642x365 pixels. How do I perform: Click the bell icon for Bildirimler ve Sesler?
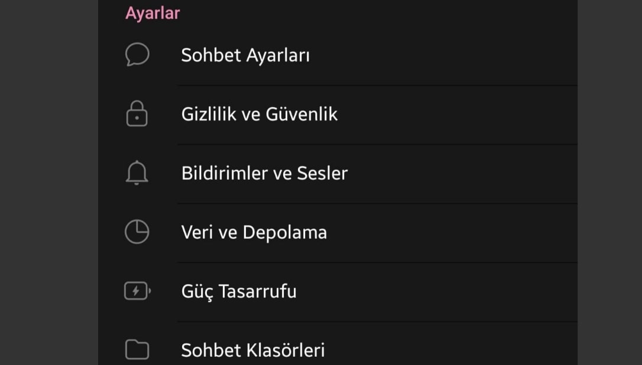pyautogui.click(x=137, y=172)
